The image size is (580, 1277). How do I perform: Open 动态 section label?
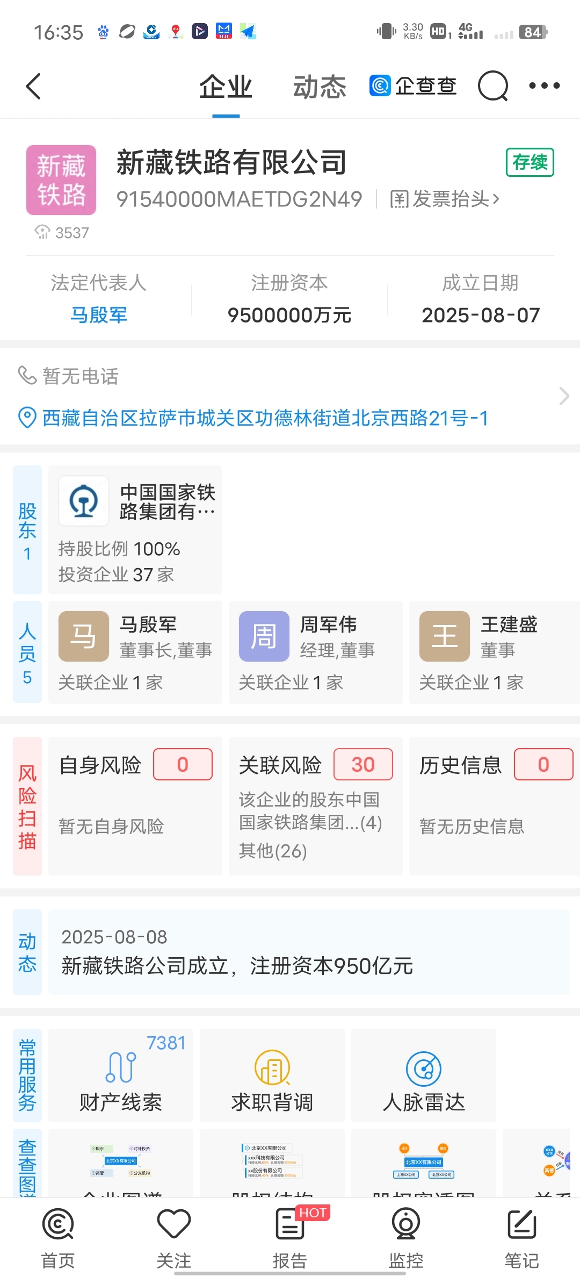tap(27, 952)
